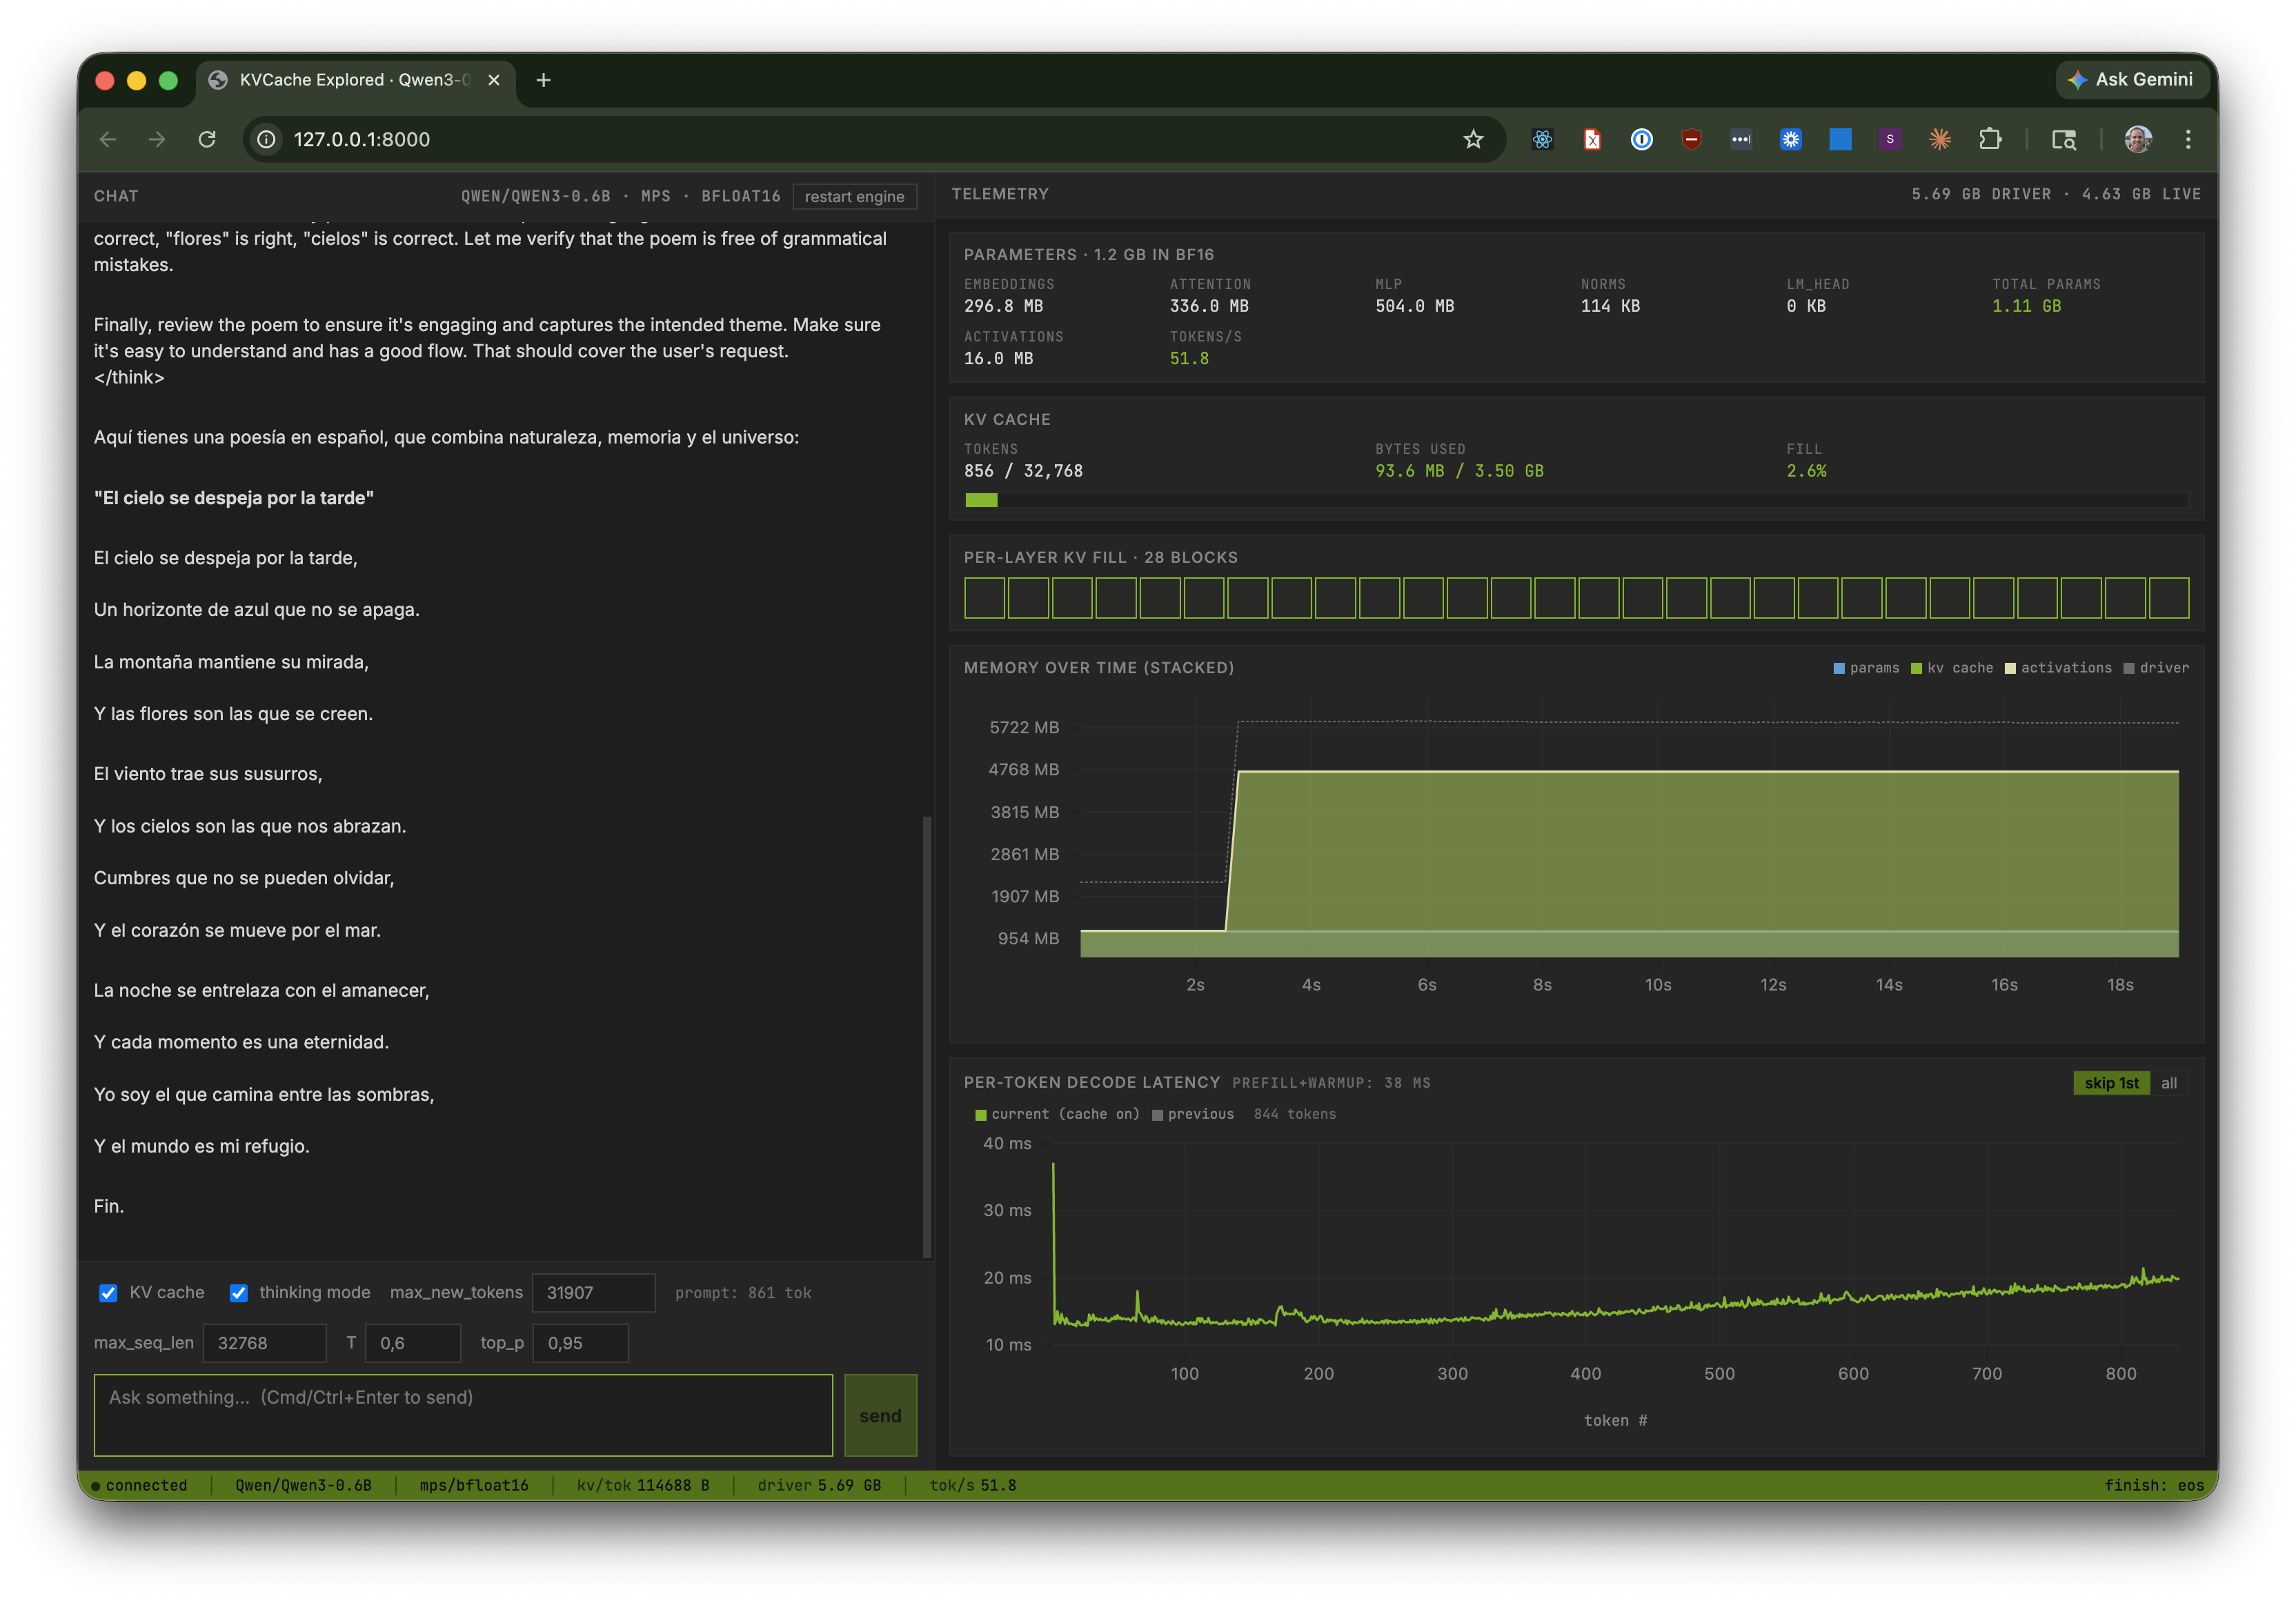Image resolution: width=2296 pixels, height=1603 pixels.
Task: Open the 1Password extension icon
Action: tap(1641, 140)
